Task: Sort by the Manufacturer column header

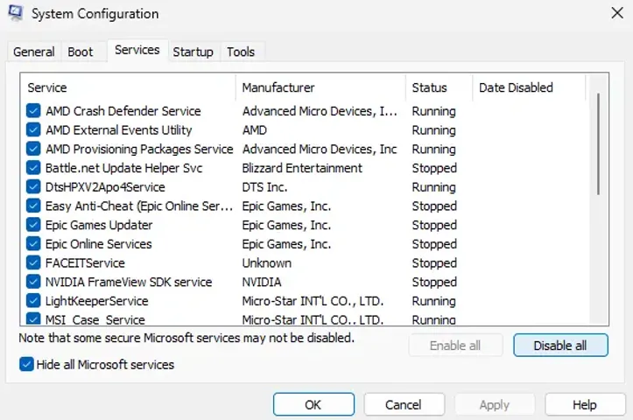Action: point(320,87)
